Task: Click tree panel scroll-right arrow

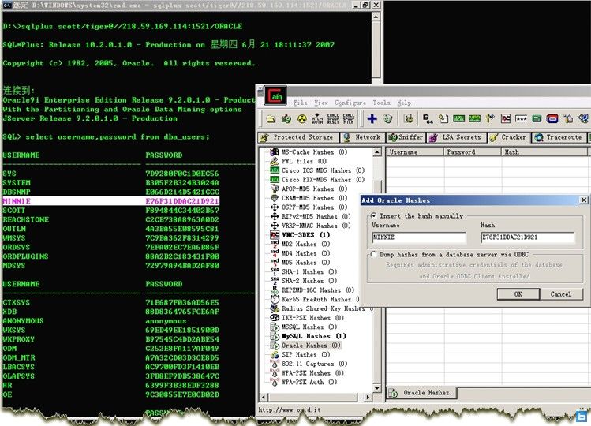Action: click(368, 397)
